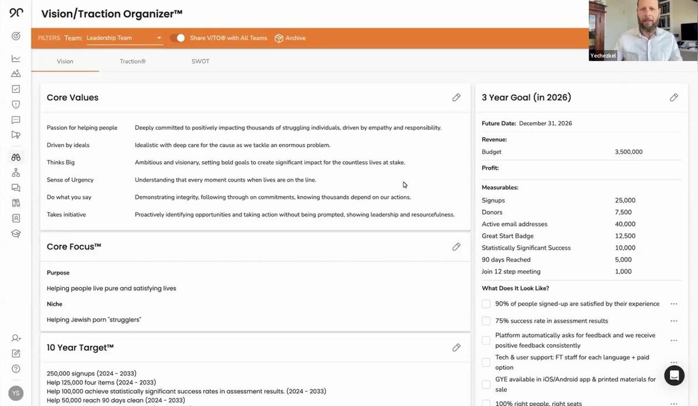The height and width of the screenshot is (406, 698).
Task: Click the Yechezkel webcam thumbnail
Action: [643, 30]
